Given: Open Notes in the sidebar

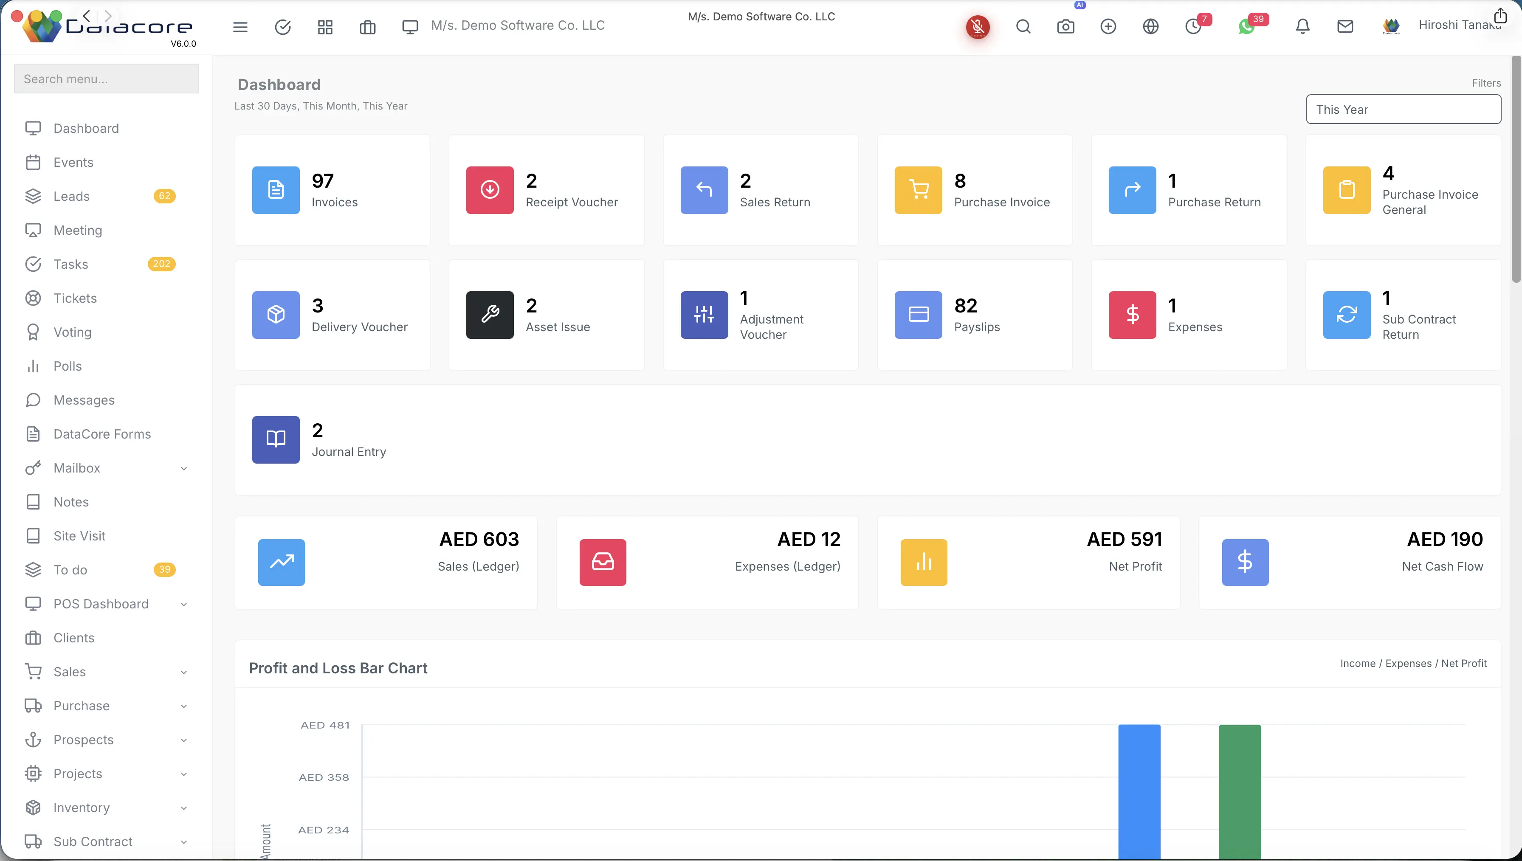Looking at the screenshot, I should (x=71, y=502).
